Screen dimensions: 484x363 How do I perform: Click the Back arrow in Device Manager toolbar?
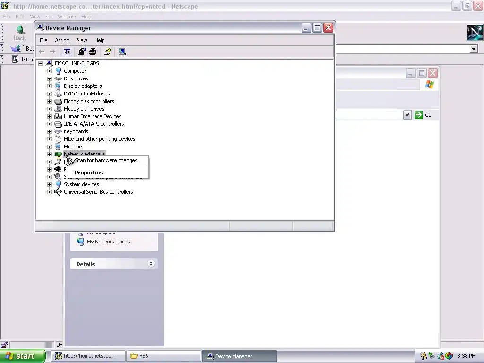pyautogui.click(x=42, y=52)
